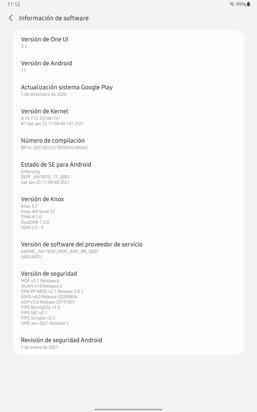Screen dimensions: 257x412
Task: Select Estado de SE para Android
Action: click(128, 173)
